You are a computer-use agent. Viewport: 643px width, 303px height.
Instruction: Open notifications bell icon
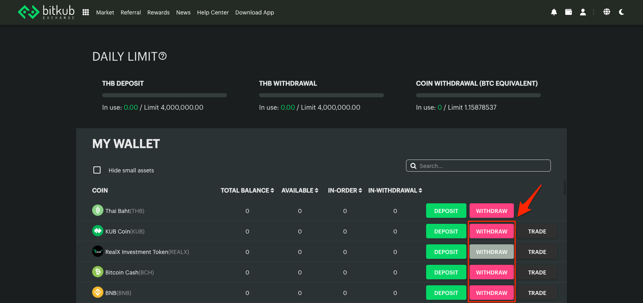click(554, 12)
